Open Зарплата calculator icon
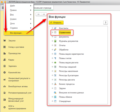 pos(4,66)
